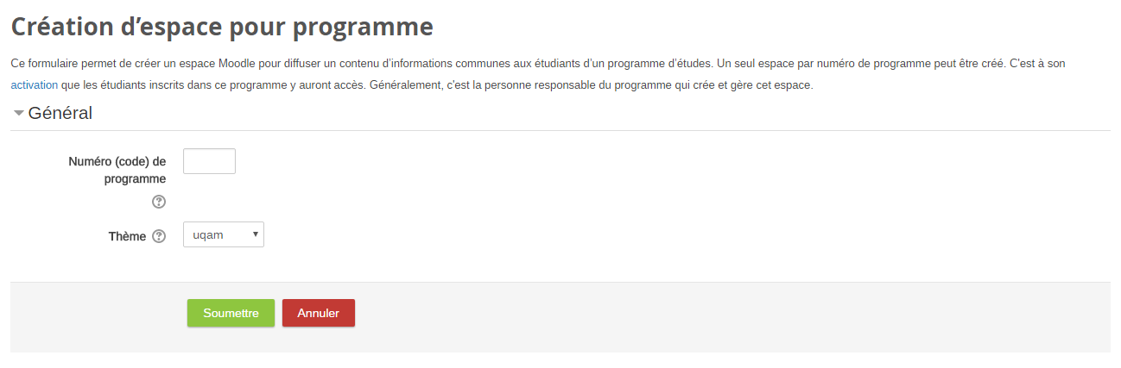Collapse the Général section triangle
The width and height of the screenshot is (1121, 368).
click(x=18, y=113)
